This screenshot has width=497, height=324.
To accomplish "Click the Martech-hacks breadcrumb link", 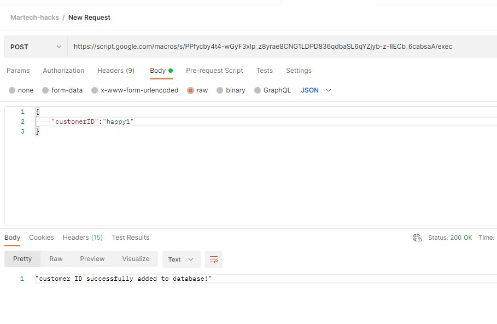I will coord(34,18).
